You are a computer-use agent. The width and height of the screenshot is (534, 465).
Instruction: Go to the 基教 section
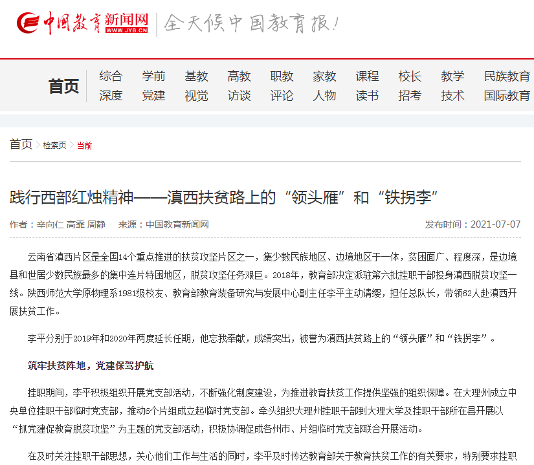click(196, 76)
